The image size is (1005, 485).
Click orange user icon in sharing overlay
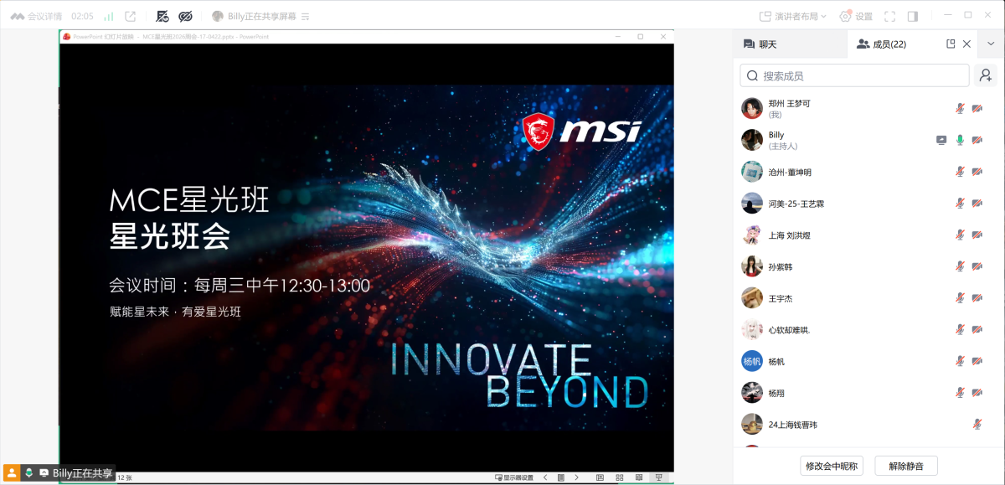click(12, 472)
